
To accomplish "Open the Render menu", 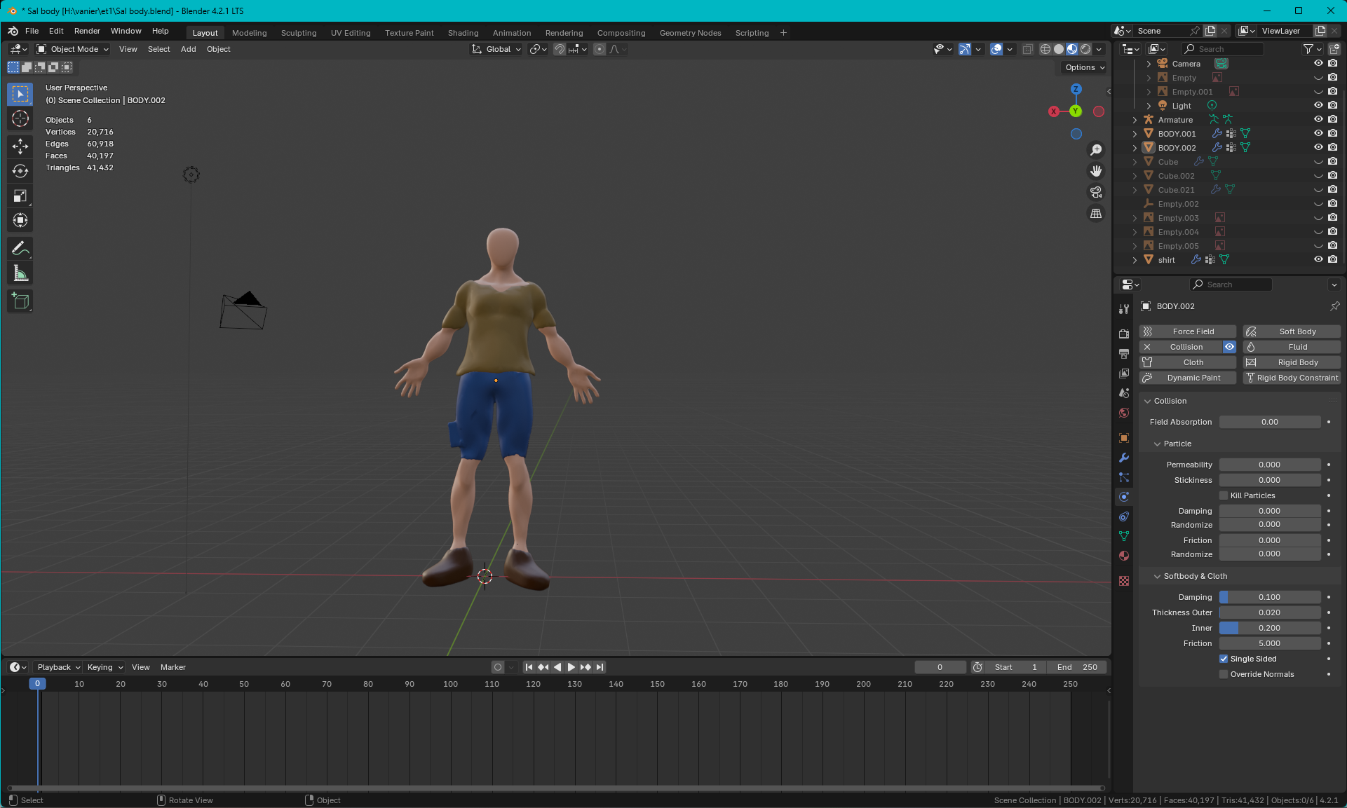I will [x=87, y=31].
